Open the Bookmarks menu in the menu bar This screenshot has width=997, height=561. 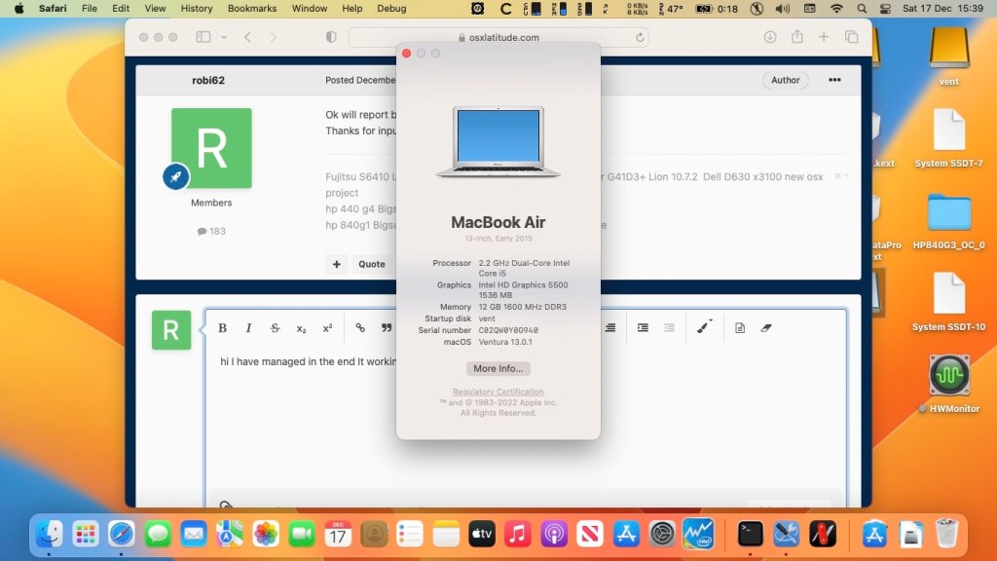point(252,9)
